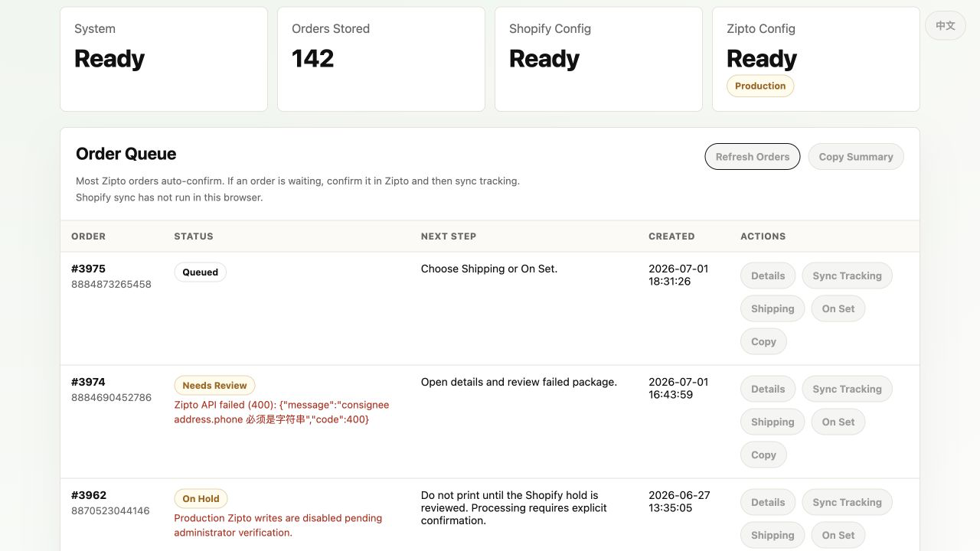Screen dimensions: 980x551
Task: Click 'Open details and review failed package.' text
Action: [x=519, y=382]
